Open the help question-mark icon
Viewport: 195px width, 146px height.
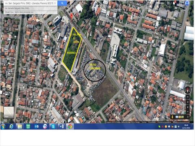point(163,117)
